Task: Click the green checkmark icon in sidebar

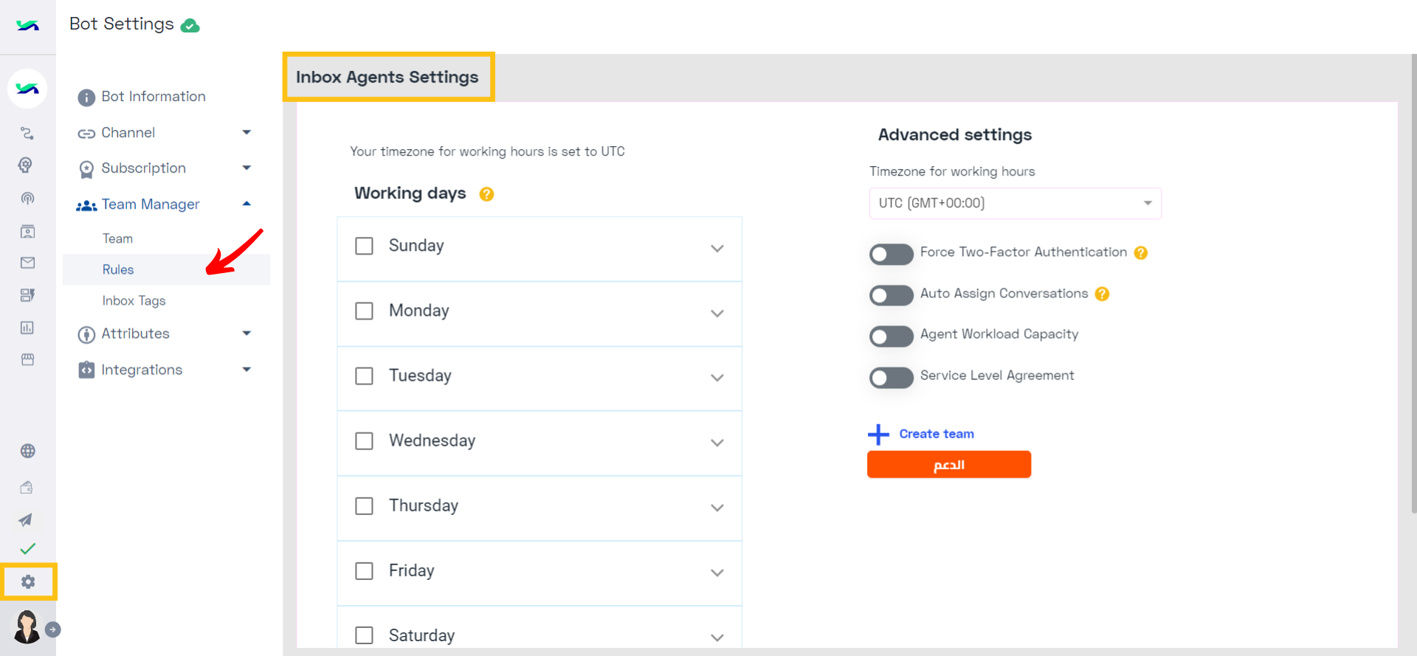Action: point(27,549)
